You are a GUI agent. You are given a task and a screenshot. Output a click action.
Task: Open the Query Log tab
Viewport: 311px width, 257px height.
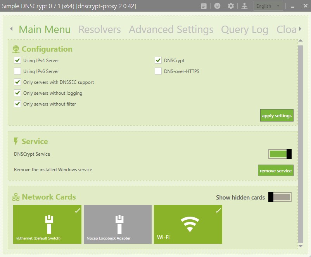pyautogui.click(x=245, y=30)
